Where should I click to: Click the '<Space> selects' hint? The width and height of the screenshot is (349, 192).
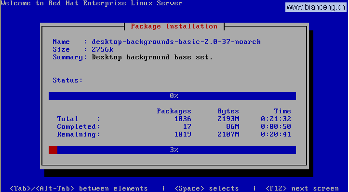[206, 189]
